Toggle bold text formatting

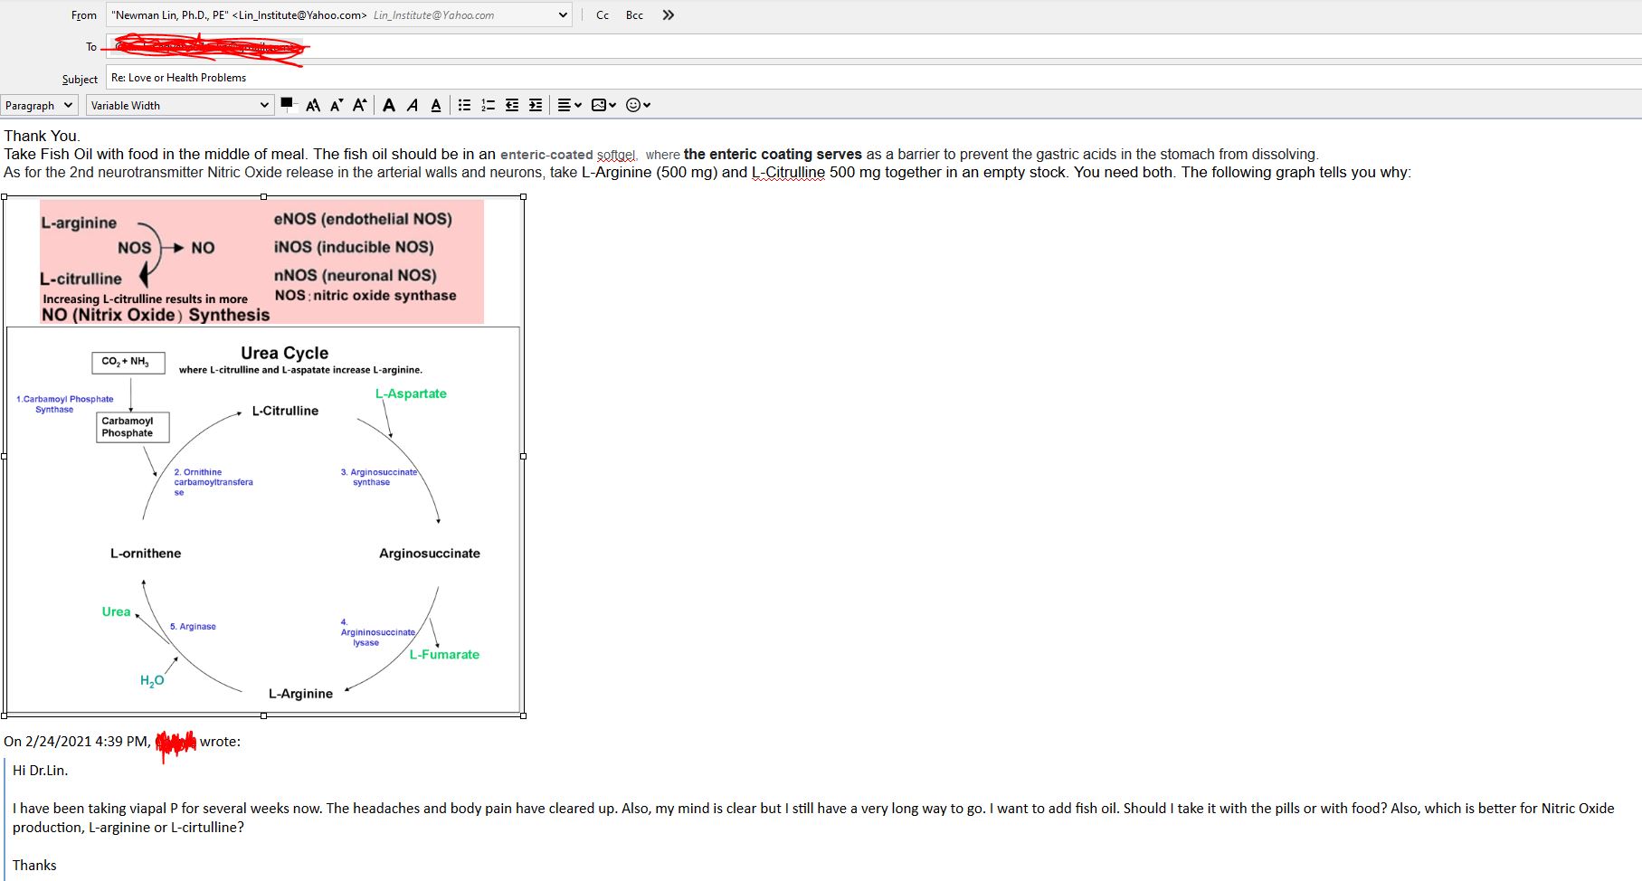[389, 106]
